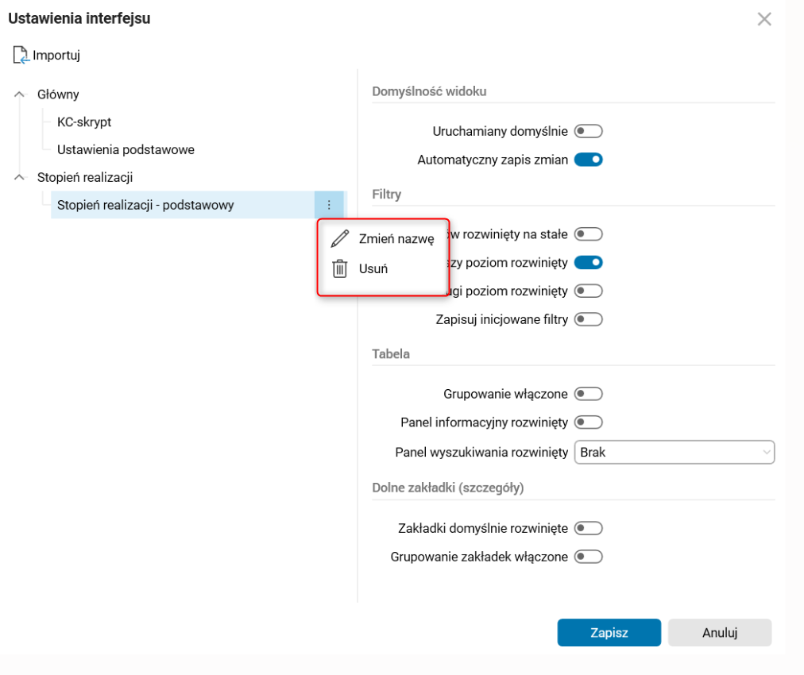
Task: Enable Zapisuj inicjowane filtry
Action: [589, 320]
